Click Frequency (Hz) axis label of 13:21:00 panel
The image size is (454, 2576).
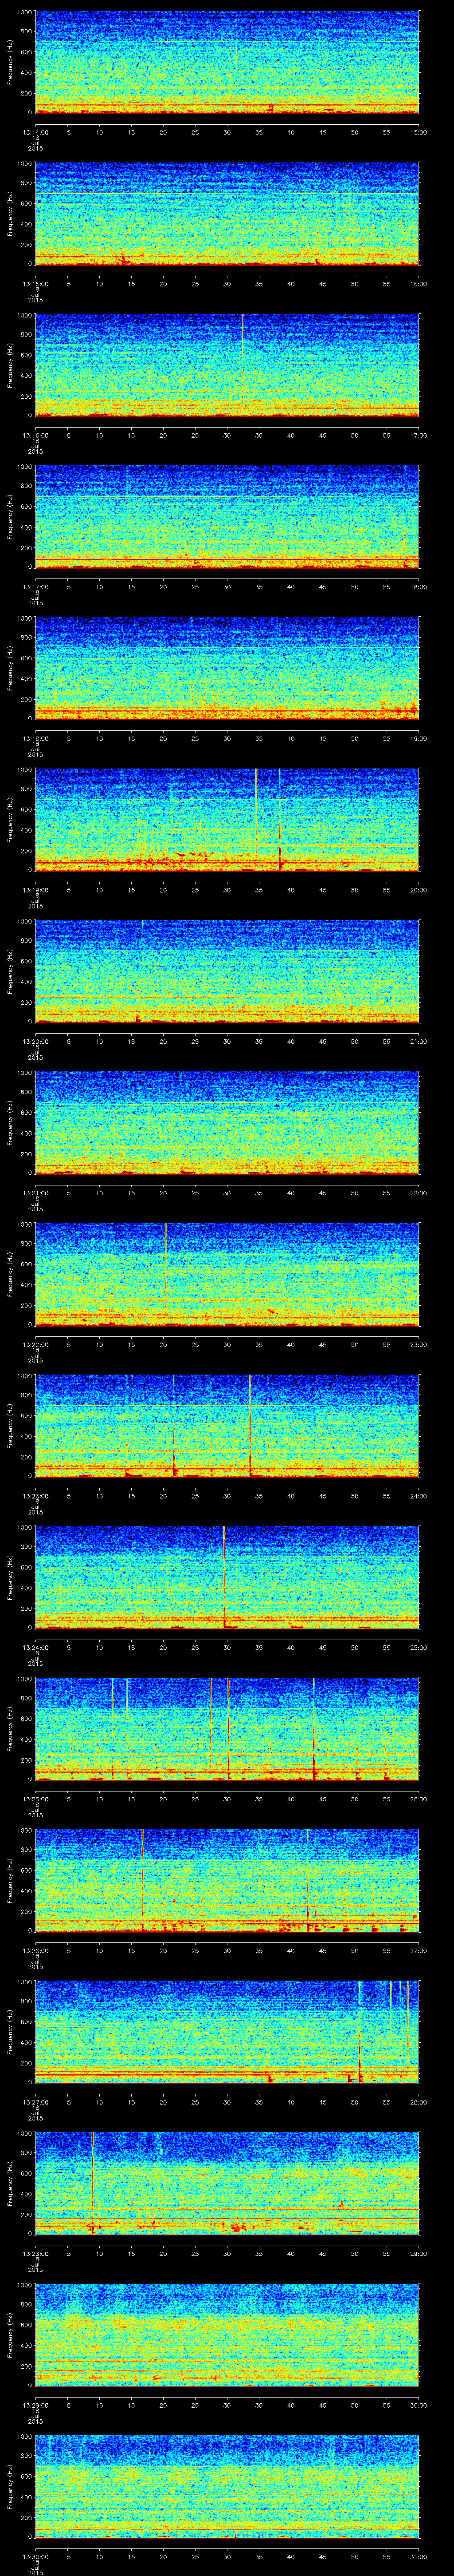[10, 1122]
